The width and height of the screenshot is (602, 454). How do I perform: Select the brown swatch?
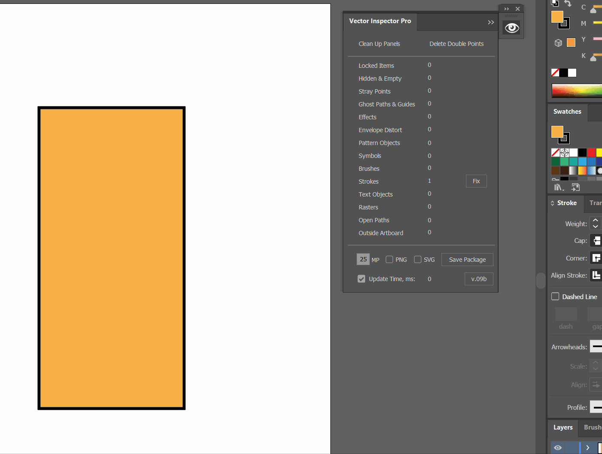pos(555,170)
